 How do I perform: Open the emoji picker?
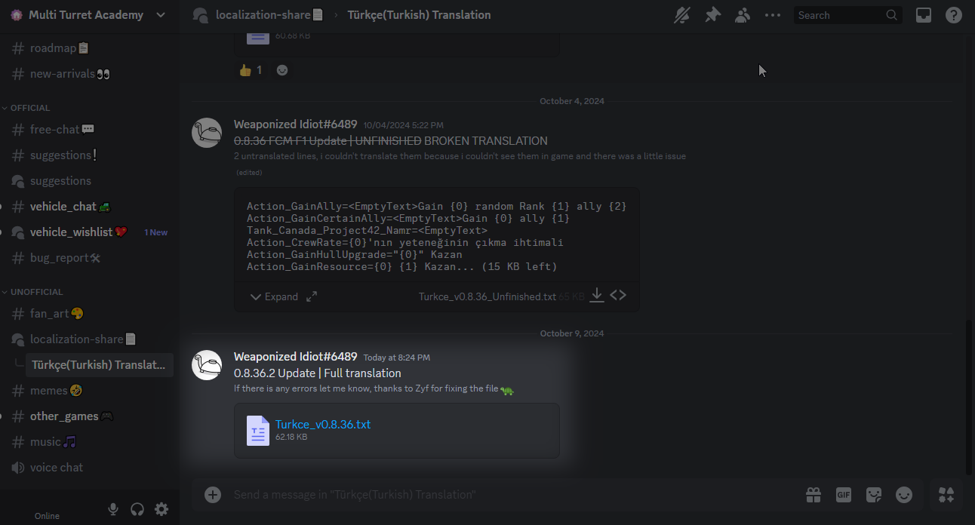tap(904, 495)
